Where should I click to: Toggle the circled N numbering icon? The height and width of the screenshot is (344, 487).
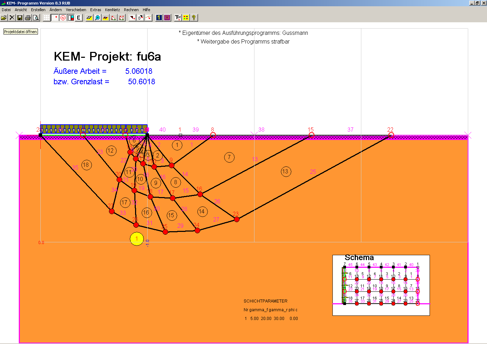coord(63,17)
